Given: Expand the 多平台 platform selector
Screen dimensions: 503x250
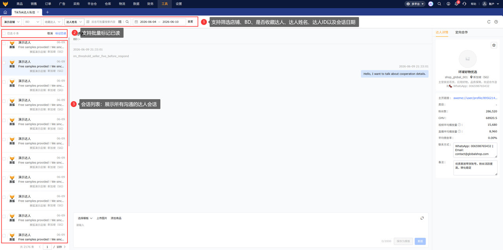Looking at the screenshot, I should tap(415, 4).
